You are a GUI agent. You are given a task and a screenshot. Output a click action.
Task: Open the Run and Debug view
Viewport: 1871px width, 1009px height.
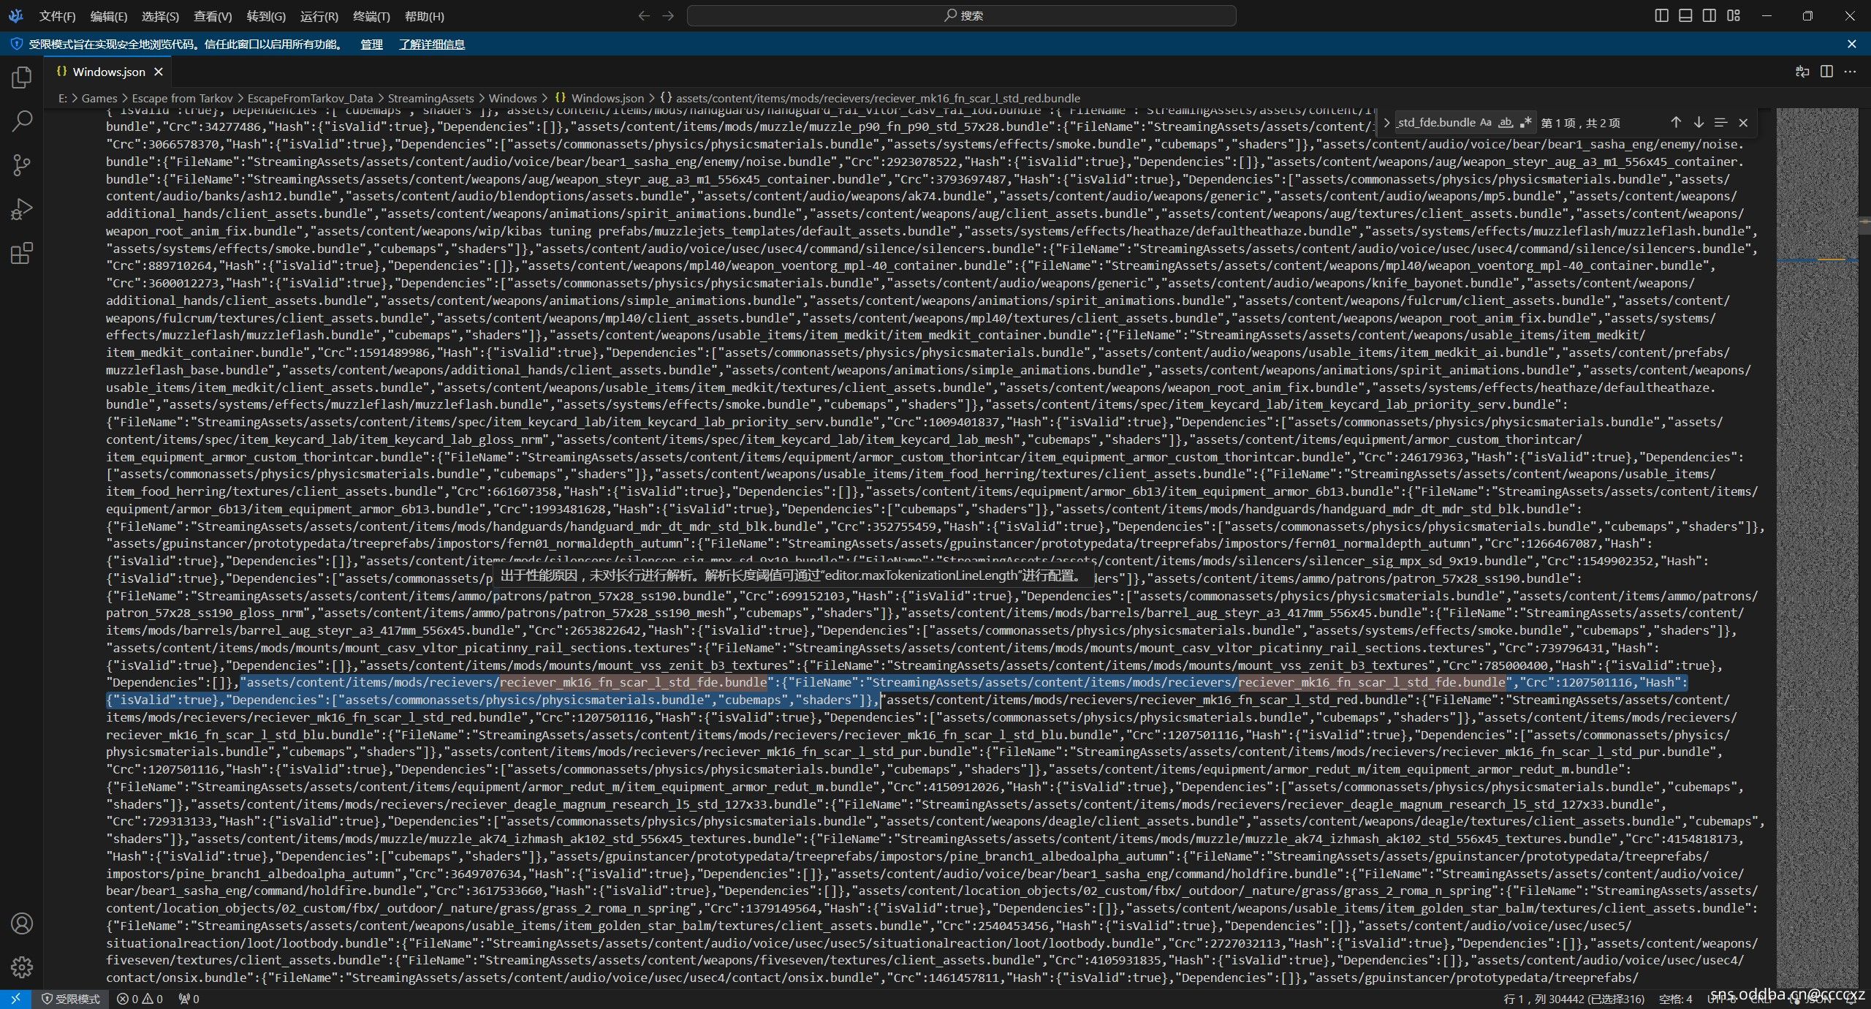[22, 210]
